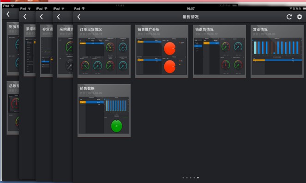Tap the back arrow on the 存货 window
The width and height of the screenshot is (306, 183).
click(42, 17)
